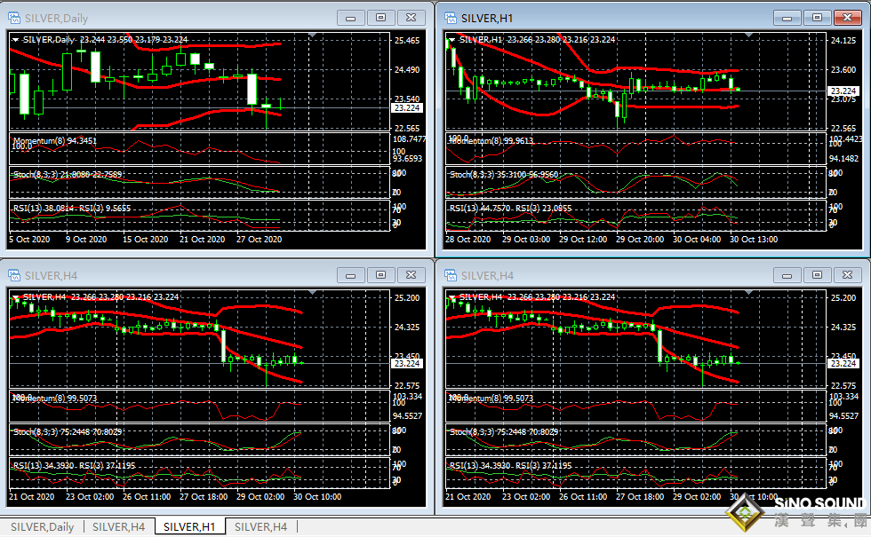
Task: Click the 23.224 price label in the H1 chart
Action: (843, 91)
